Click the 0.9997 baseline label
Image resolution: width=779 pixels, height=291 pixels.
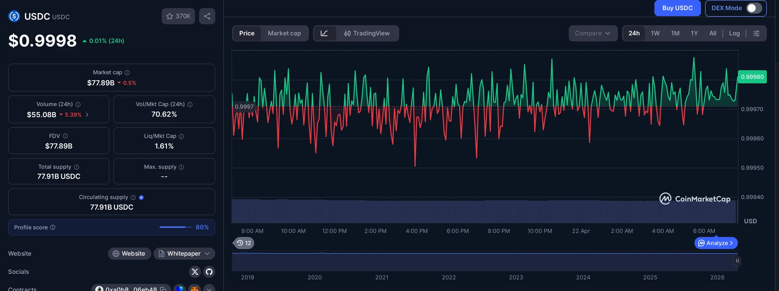coord(244,106)
